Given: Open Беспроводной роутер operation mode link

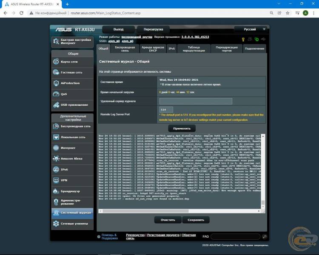Looking at the screenshot, I should coord(137,37).
